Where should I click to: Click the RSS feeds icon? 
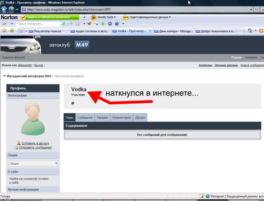(x=261, y=31)
